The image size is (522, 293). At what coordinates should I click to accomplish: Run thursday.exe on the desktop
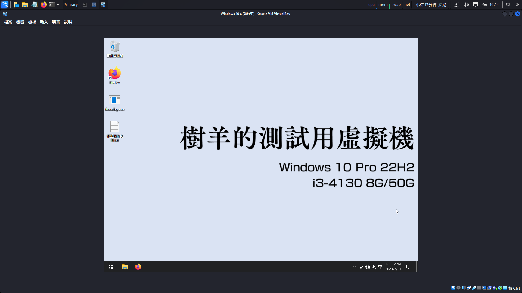[114, 100]
